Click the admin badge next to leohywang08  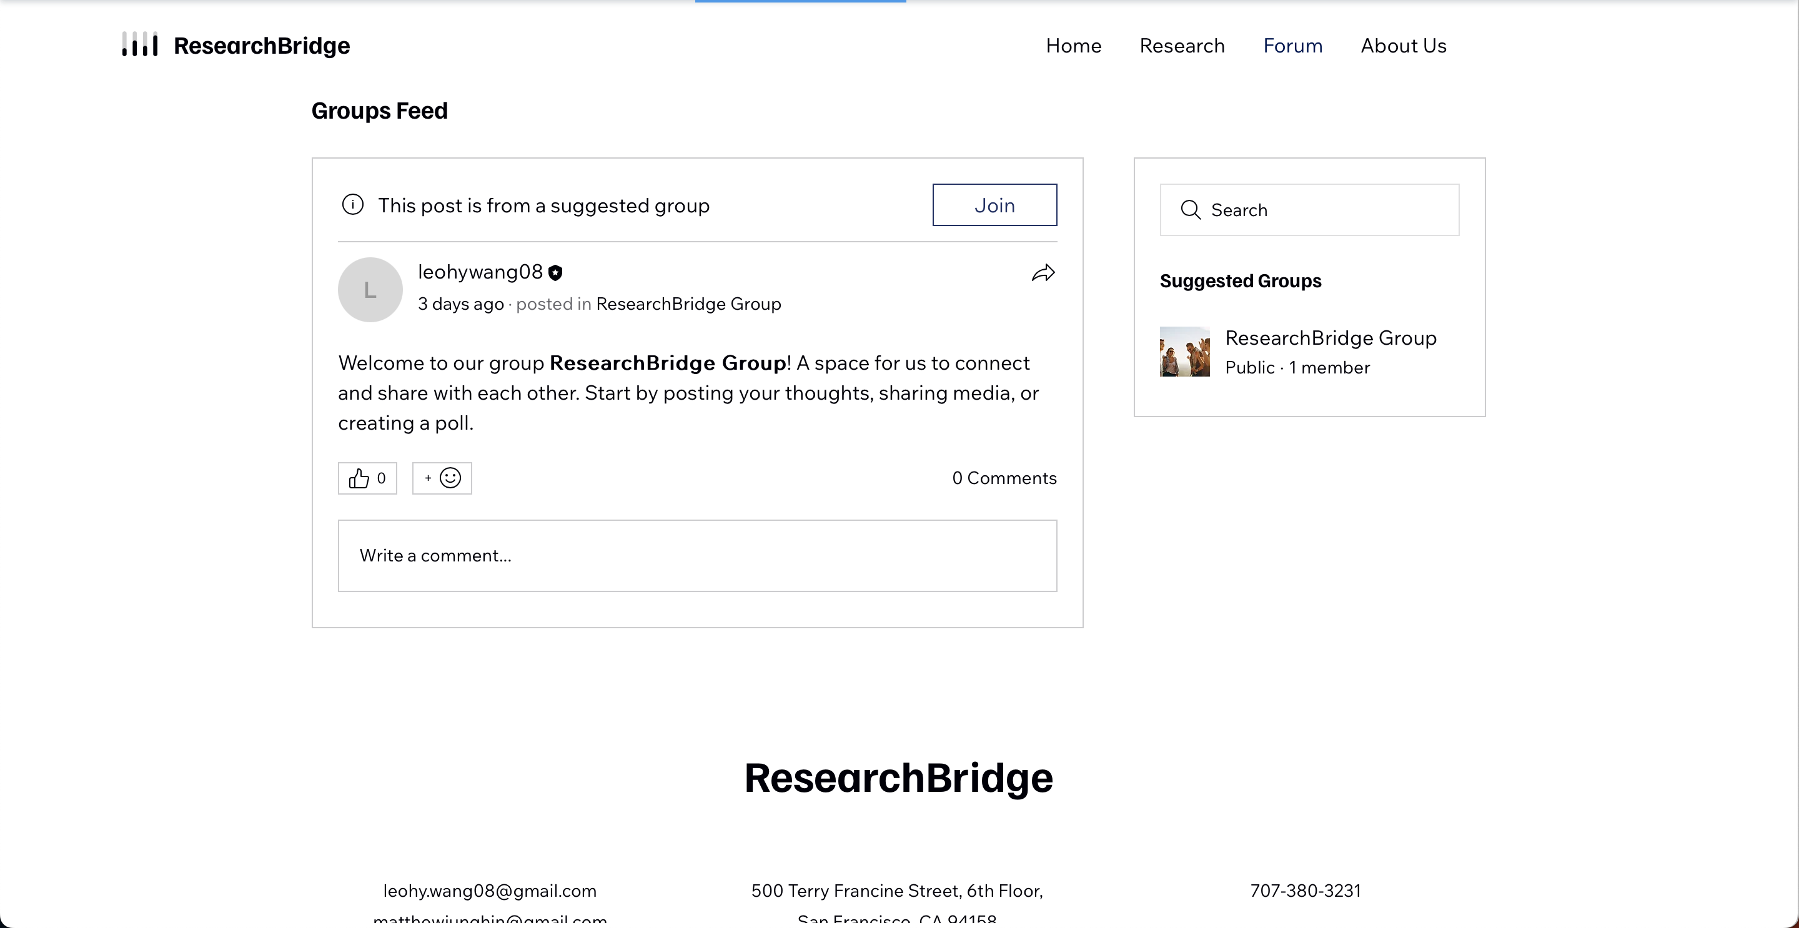click(555, 273)
